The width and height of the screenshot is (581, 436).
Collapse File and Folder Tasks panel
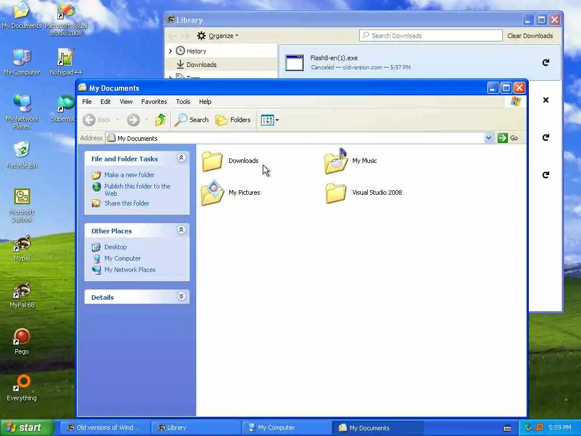(x=181, y=158)
